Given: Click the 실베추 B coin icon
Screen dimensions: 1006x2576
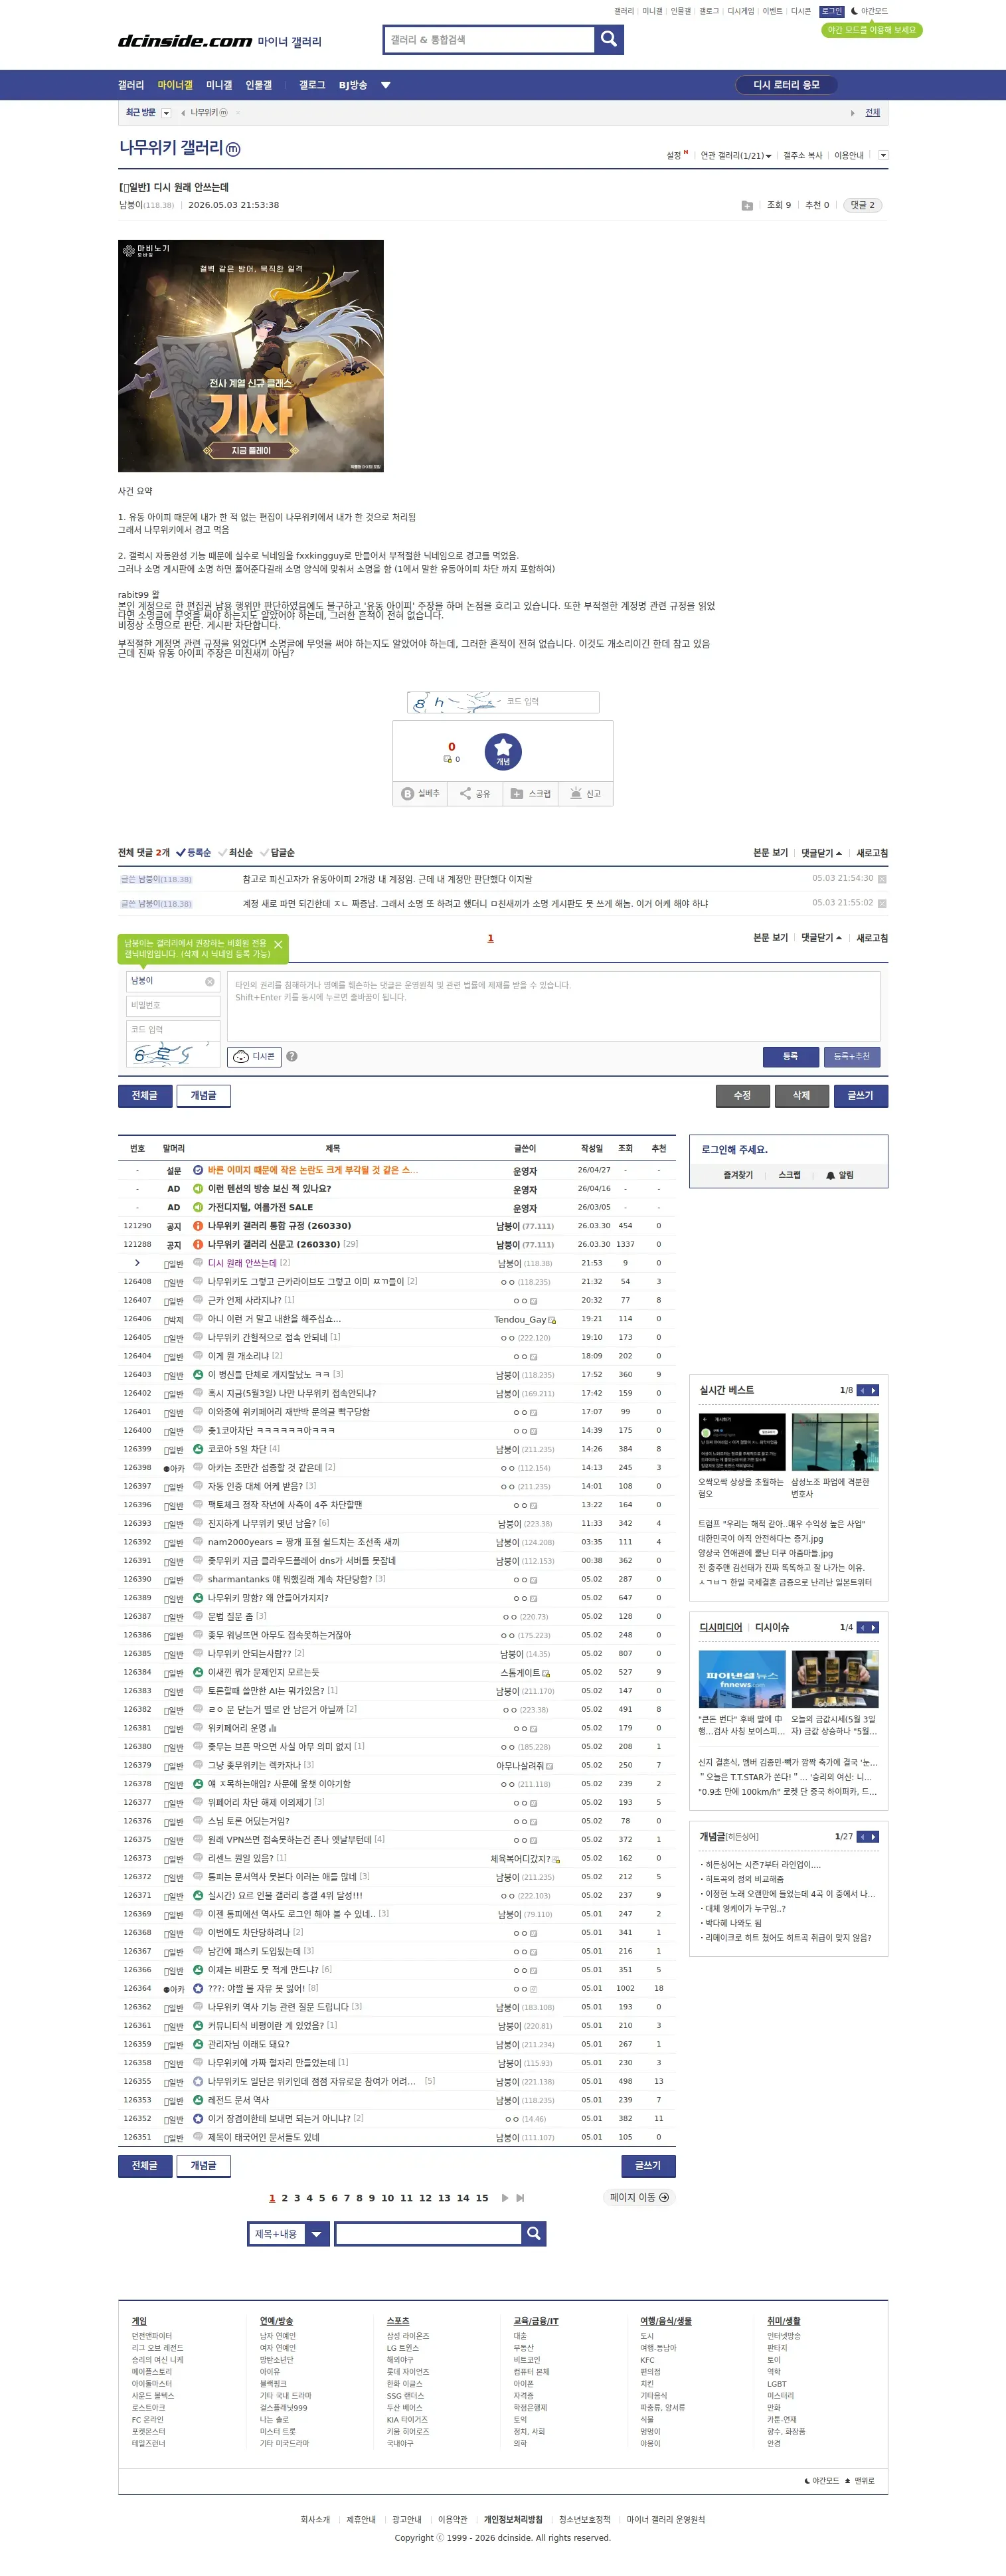Looking at the screenshot, I should 408,793.
